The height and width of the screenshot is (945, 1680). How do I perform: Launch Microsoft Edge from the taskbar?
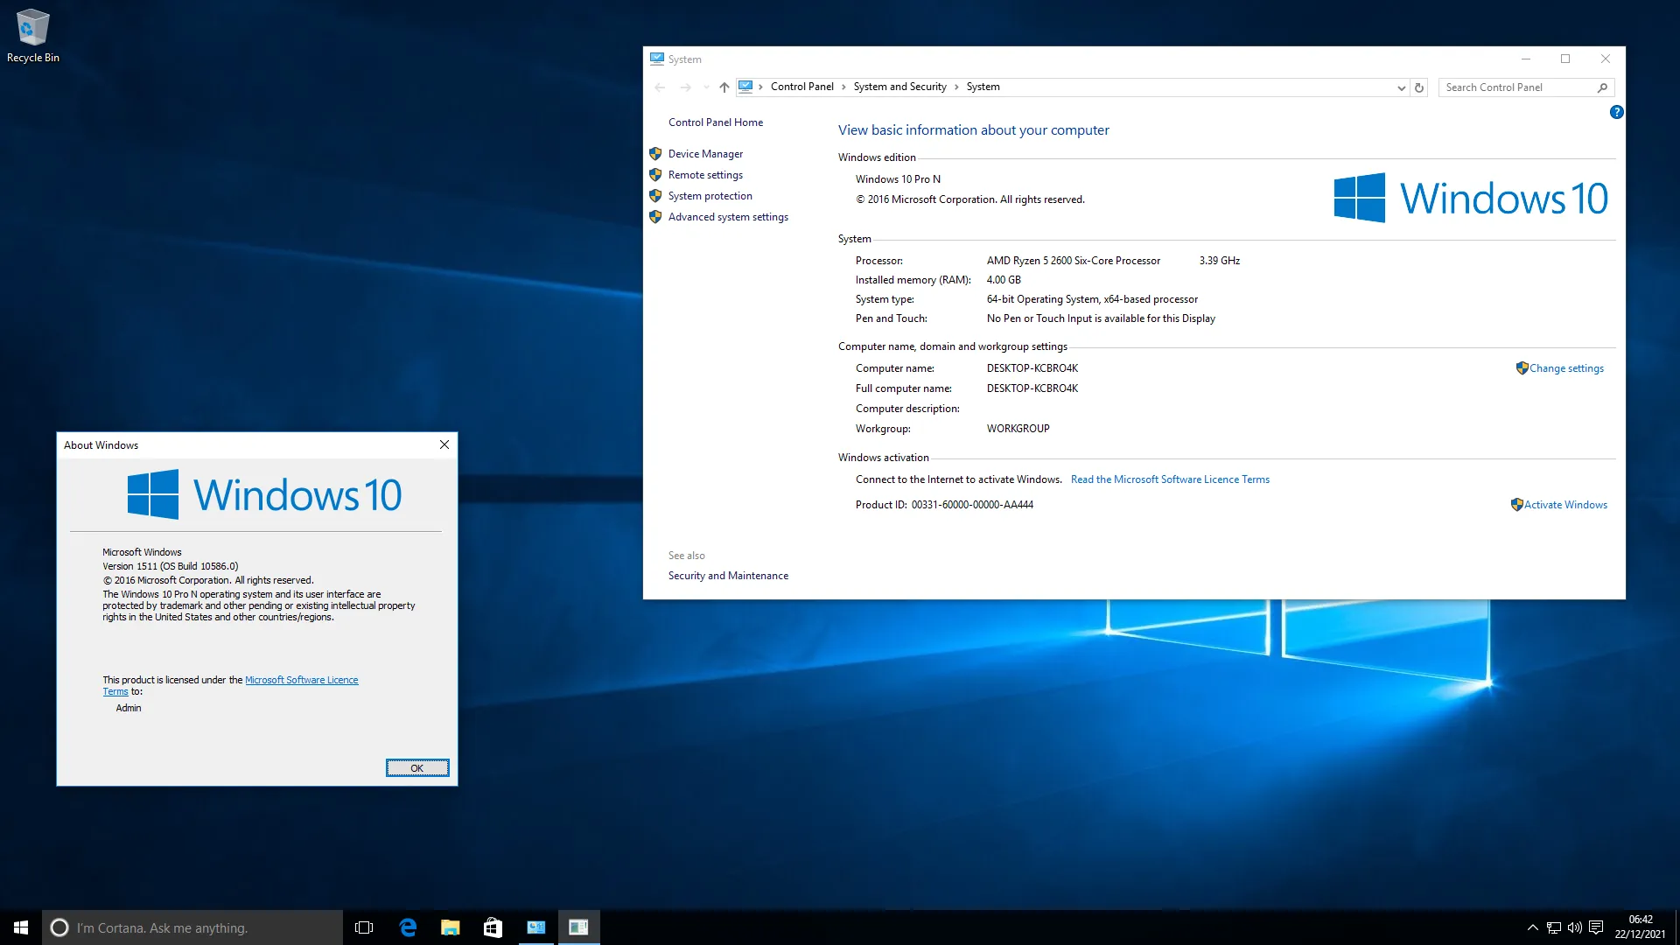click(x=408, y=927)
